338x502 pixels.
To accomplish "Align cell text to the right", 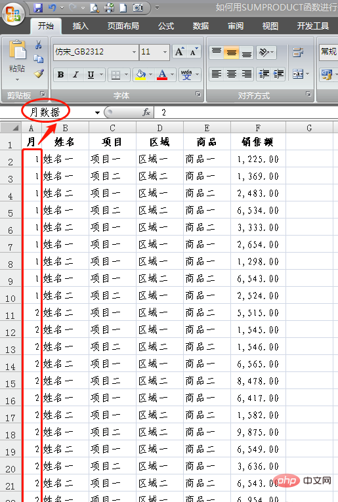I will coord(246,74).
